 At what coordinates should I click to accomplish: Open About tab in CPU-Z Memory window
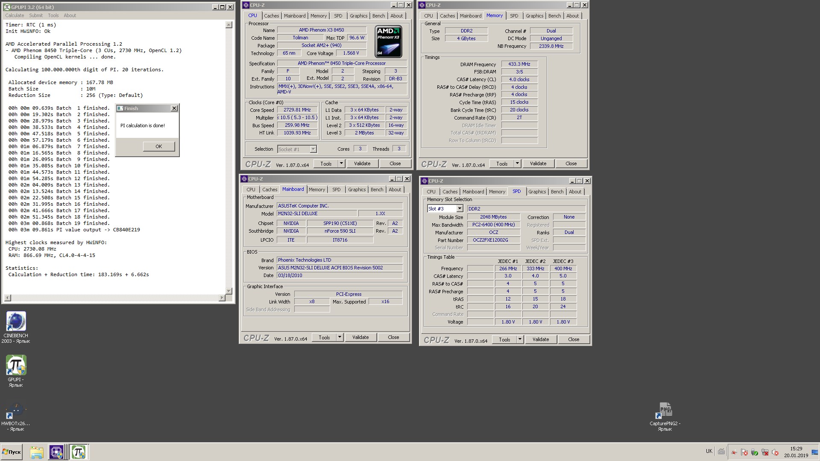click(x=572, y=16)
